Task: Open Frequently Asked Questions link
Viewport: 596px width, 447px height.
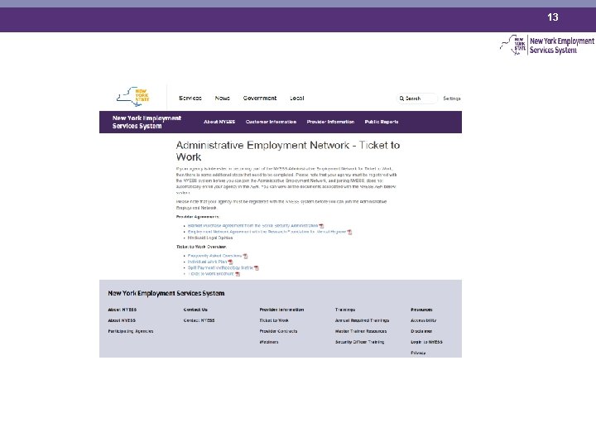Action: pos(214,256)
